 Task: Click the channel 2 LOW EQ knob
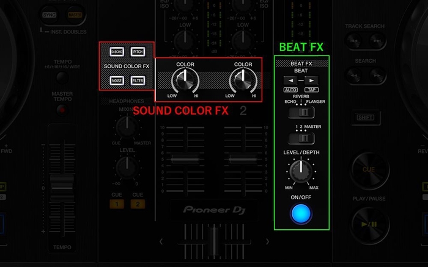coord(243,41)
